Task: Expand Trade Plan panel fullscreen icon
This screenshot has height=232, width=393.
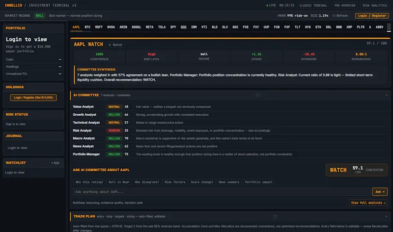Action: coord(275,216)
